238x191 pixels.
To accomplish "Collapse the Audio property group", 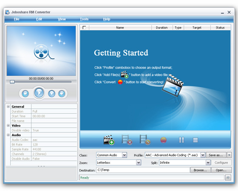I will pyautogui.click(x=8, y=135).
